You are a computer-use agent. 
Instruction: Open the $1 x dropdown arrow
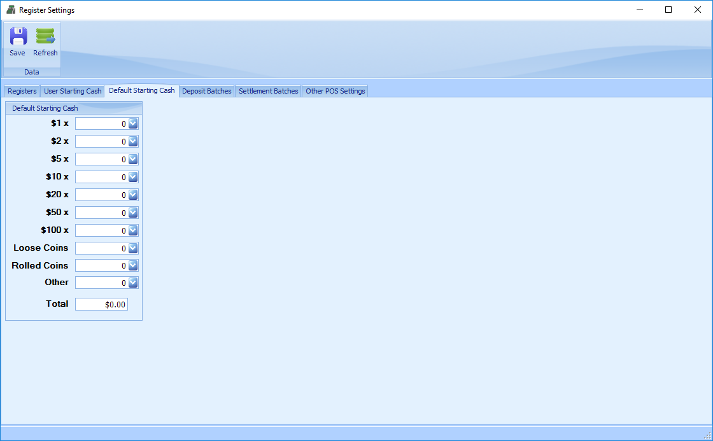click(x=133, y=123)
